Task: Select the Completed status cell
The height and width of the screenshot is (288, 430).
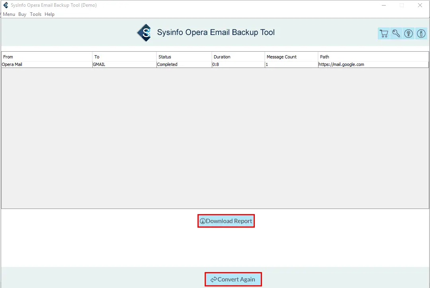Action: pyautogui.click(x=167, y=64)
